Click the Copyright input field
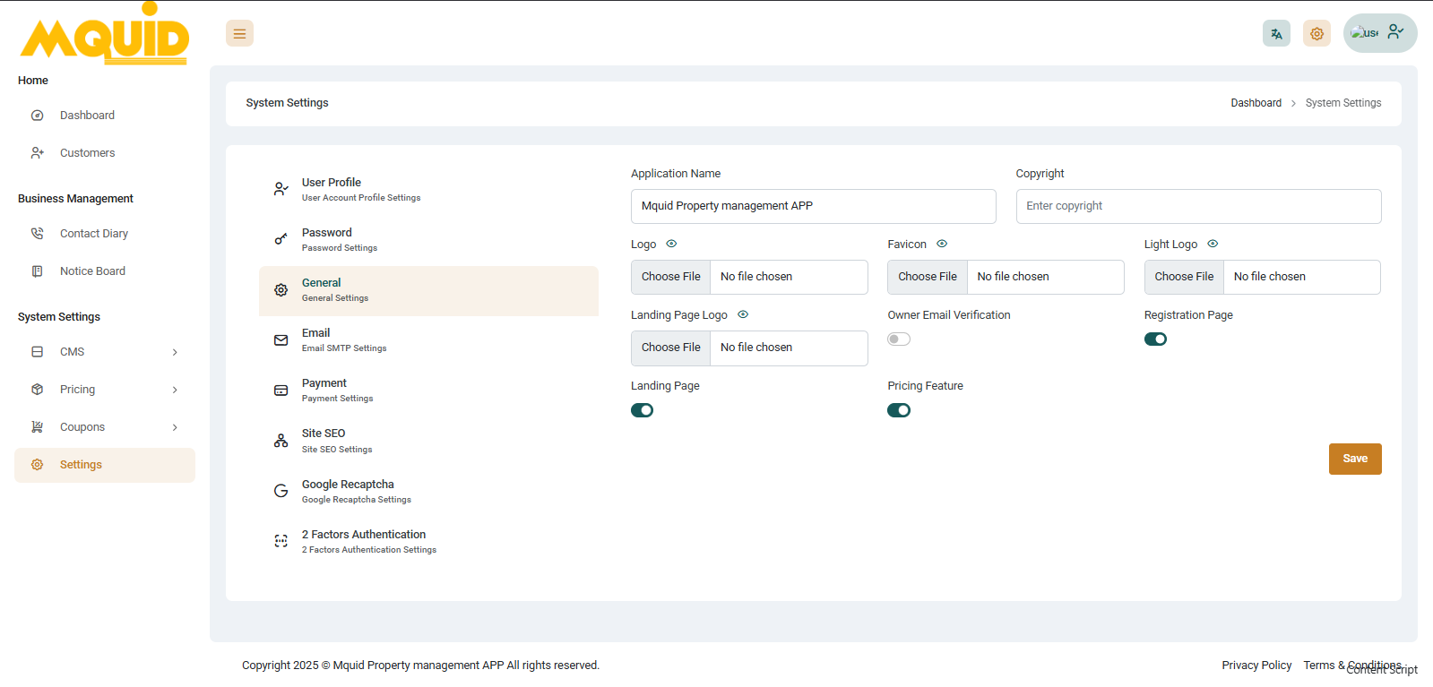Screen dimensions: 1433x687 click(x=1198, y=206)
